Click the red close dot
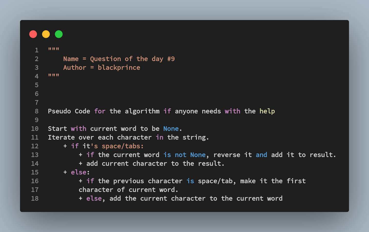 33,34
